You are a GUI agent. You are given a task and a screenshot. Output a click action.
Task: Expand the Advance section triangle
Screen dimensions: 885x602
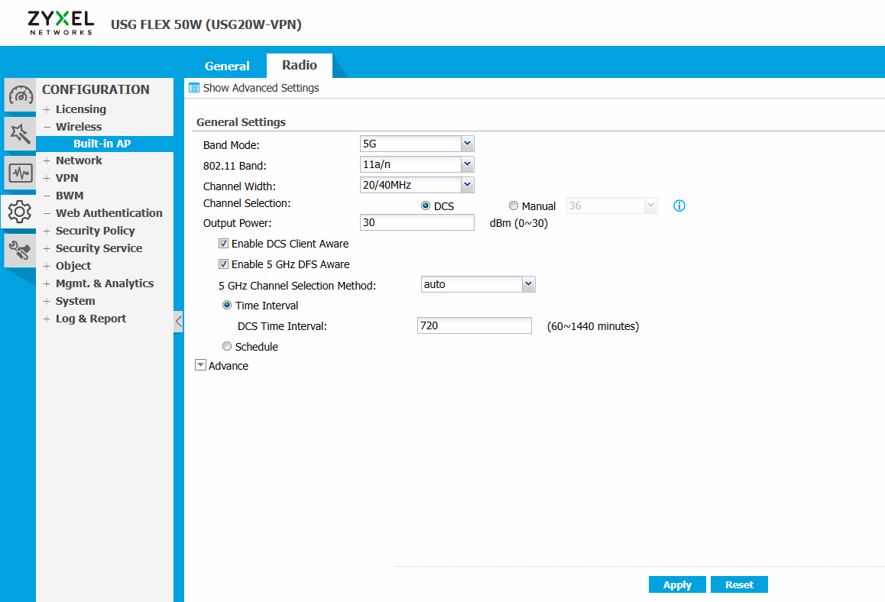(201, 366)
